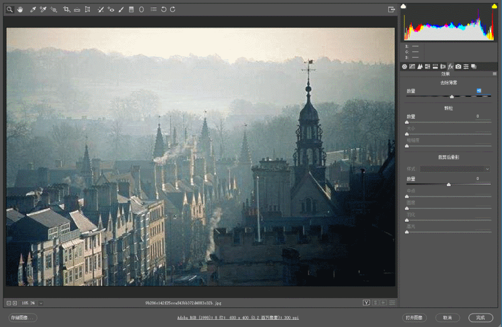Toggle highlight clipping warning in histogram
Image resolution: width=502 pixels, height=327 pixels.
[x=494, y=6]
